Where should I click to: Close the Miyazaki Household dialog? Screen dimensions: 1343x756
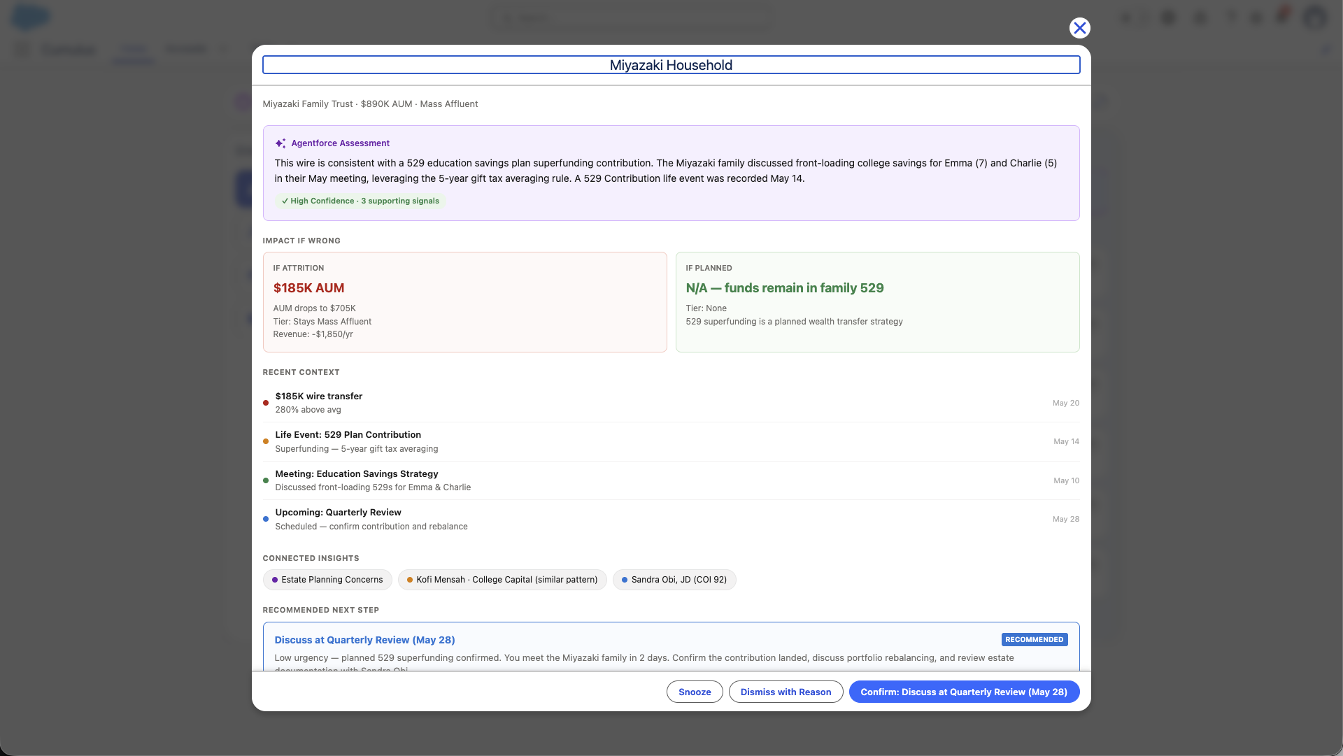tap(1079, 28)
